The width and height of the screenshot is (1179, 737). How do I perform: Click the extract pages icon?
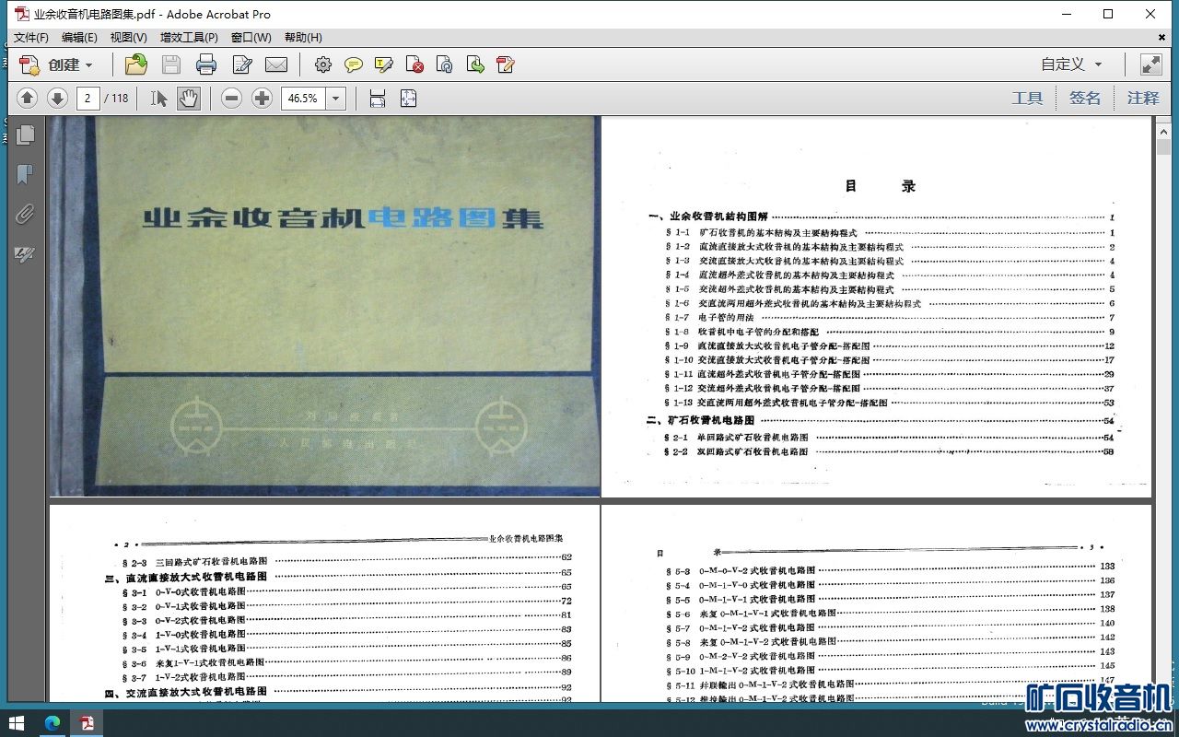pyautogui.click(x=475, y=64)
